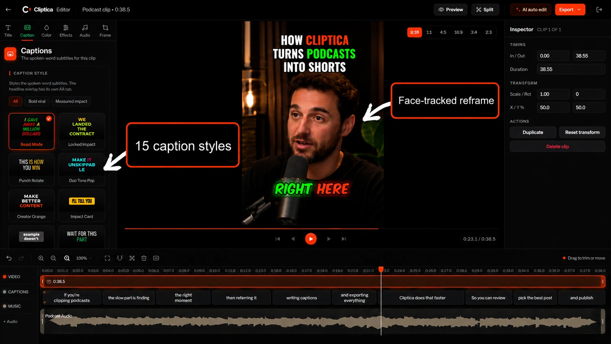
Task: Select the CAPTIONS track label
Action: click(16, 292)
